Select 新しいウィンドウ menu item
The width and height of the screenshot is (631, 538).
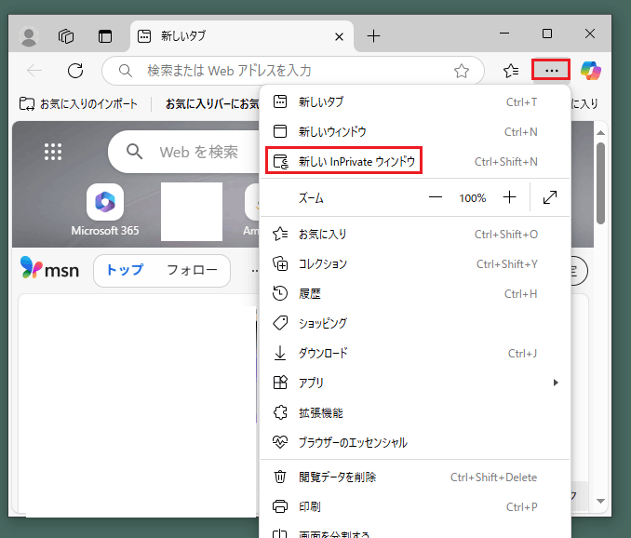(x=415, y=131)
